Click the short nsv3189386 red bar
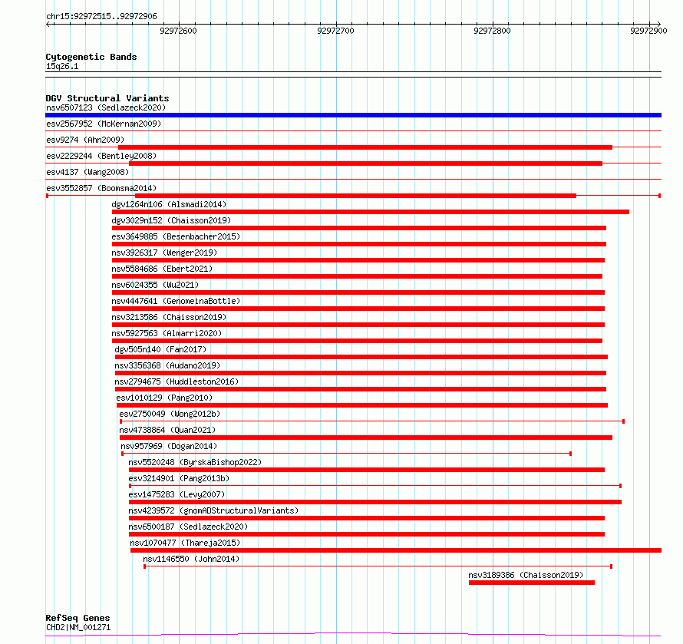Image resolution: width=683 pixels, height=644 pixels. click(532, 583)
